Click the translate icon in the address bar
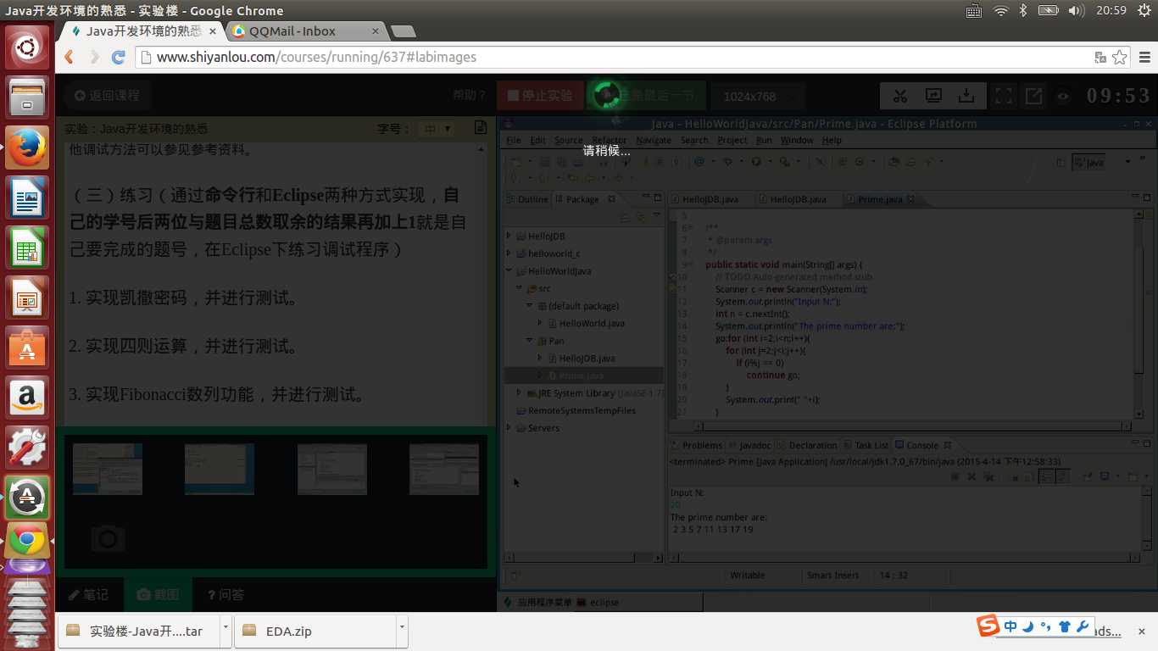 click(1100, 57)
